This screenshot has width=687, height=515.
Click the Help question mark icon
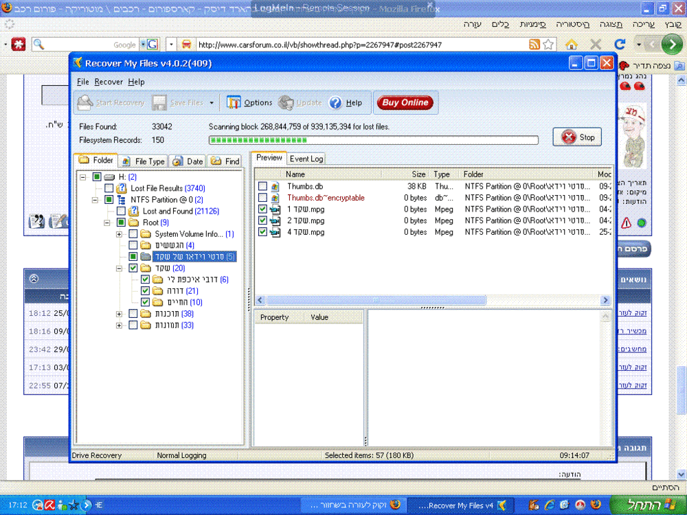(x=336, y=102)
